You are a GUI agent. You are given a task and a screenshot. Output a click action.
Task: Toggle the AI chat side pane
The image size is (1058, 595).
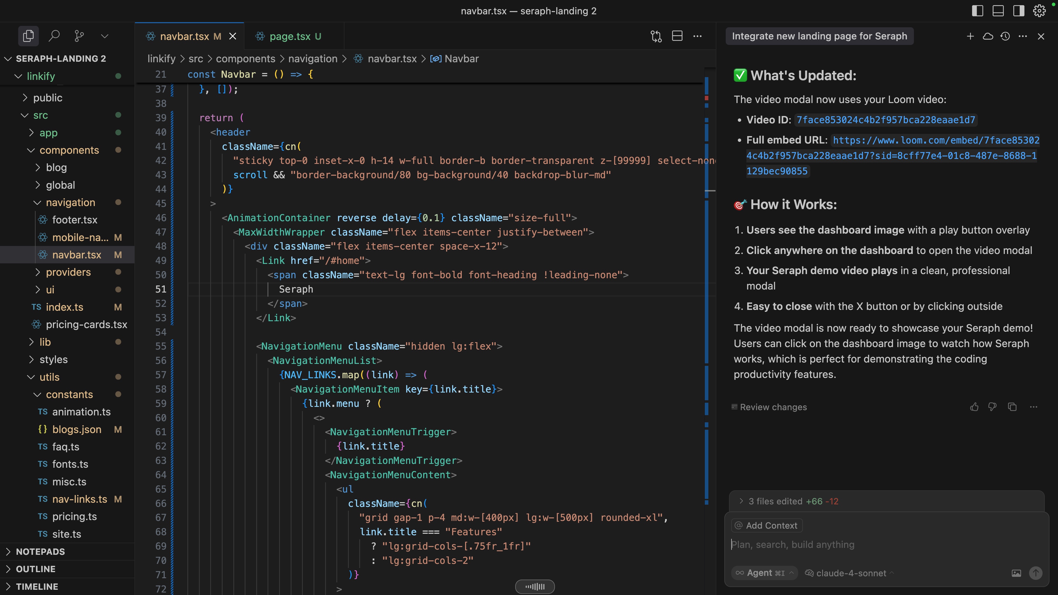(1019, 11)
